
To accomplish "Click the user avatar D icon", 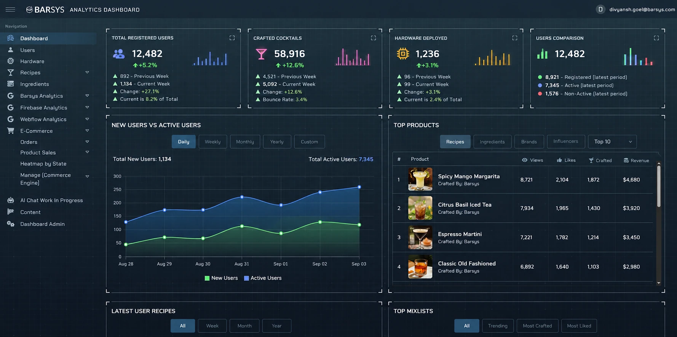I will click(x=600, y=10).
